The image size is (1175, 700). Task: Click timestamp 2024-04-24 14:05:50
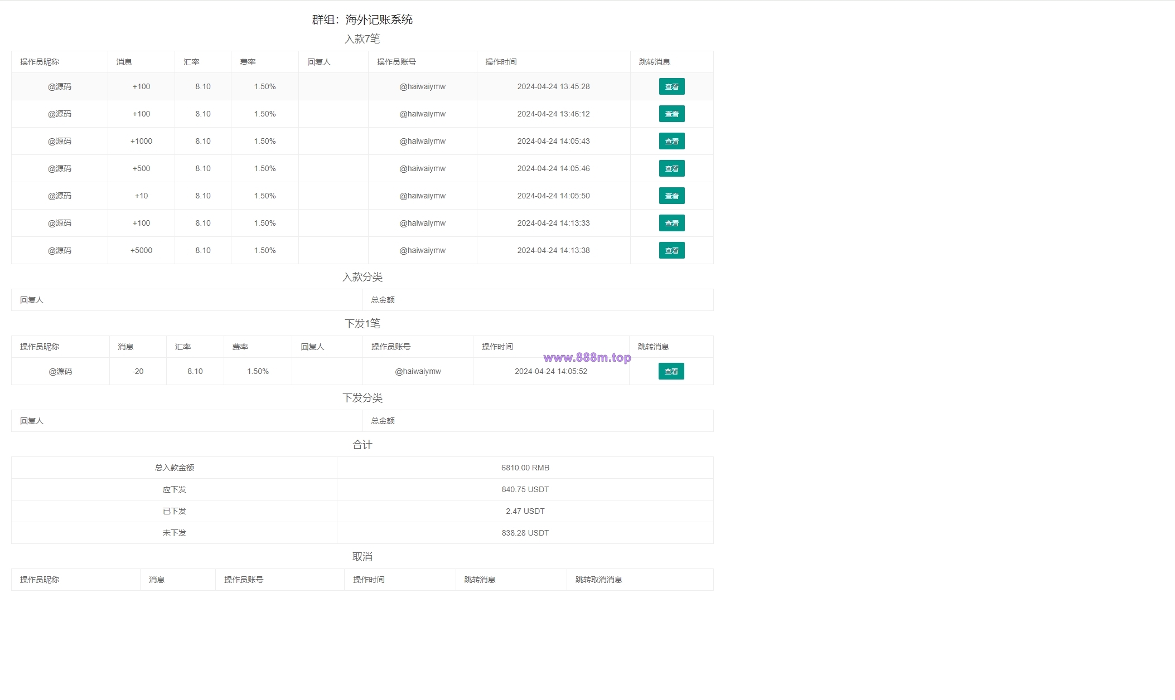(553, 196)
